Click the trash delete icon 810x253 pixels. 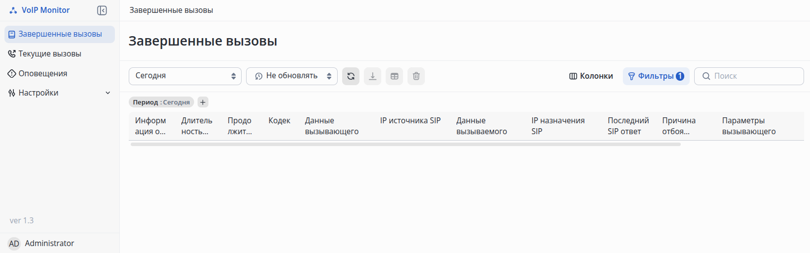[416, 76]
